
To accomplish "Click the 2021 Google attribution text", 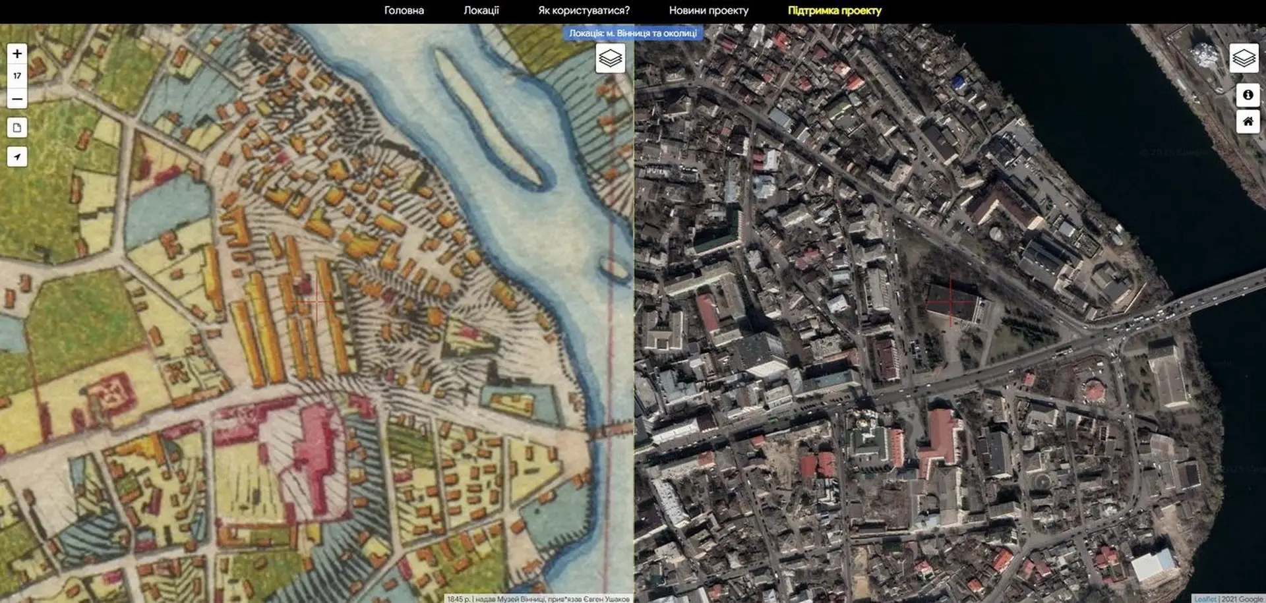I will coord(1242,598).
